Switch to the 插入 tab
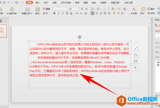 pos(38,3)
